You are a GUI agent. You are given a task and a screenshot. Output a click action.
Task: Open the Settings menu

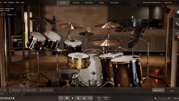[x=11, y=3]
